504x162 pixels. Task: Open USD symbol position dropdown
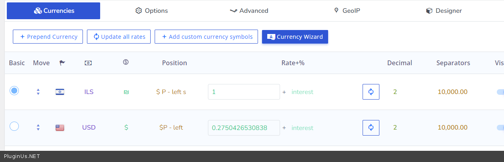[x=171, y=128]
